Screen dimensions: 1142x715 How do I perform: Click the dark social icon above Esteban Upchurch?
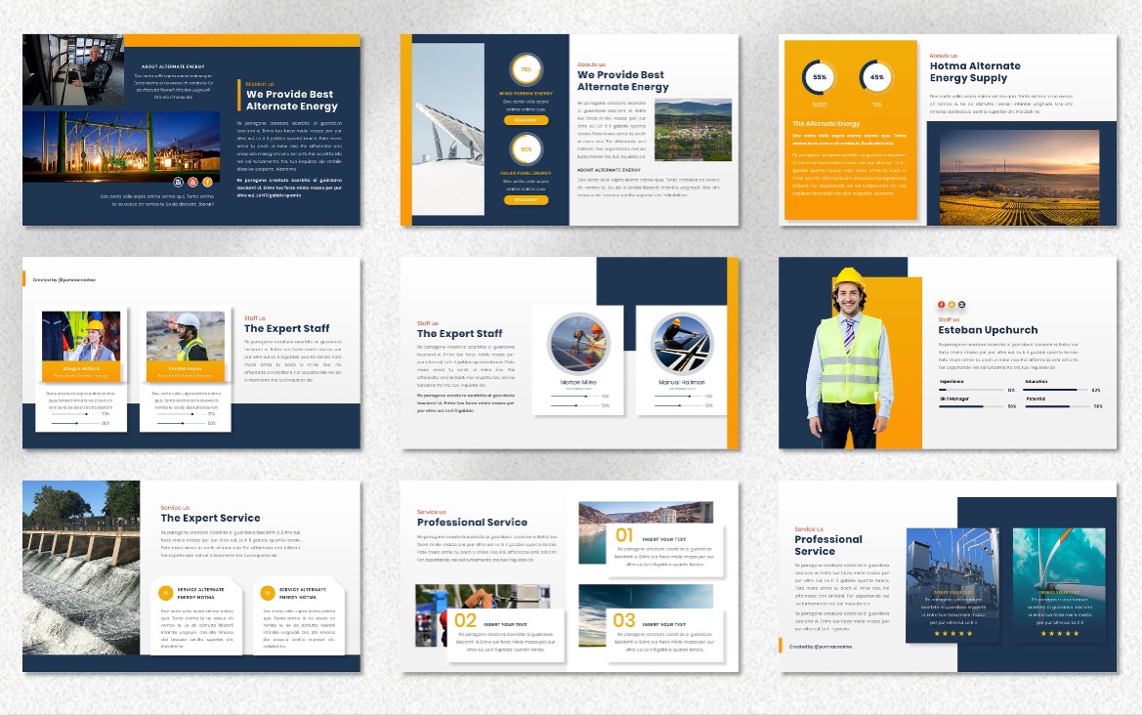(x=962, y=306)
